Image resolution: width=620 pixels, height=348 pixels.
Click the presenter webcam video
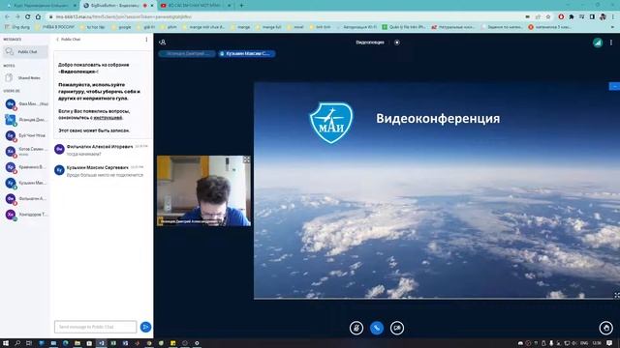coord(203,190)
